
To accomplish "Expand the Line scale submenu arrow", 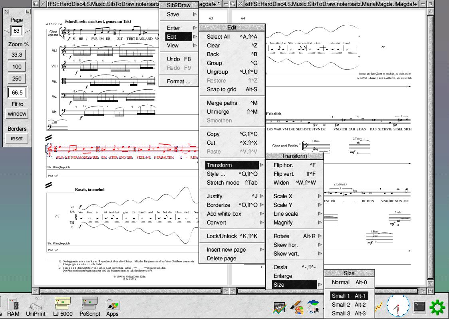I will tap(320, 214).
